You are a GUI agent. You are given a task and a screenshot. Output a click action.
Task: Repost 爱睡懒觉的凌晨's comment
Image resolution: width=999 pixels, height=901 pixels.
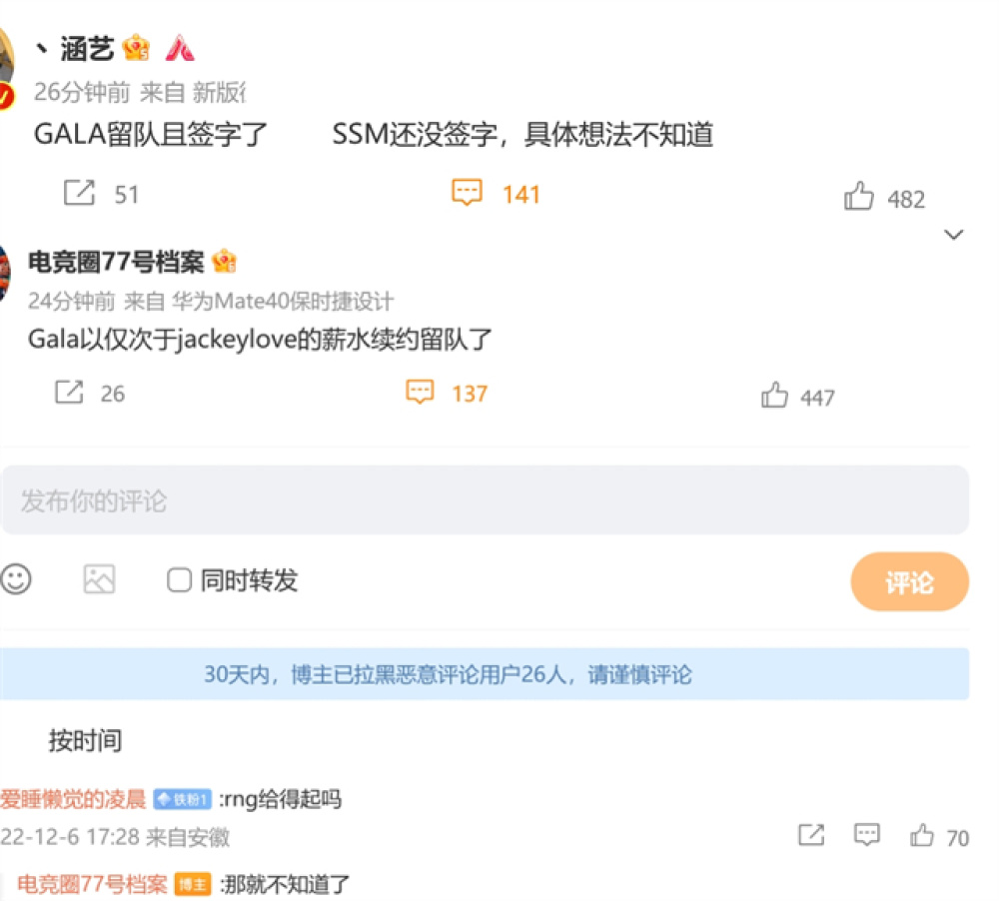(x=811, y=834)
